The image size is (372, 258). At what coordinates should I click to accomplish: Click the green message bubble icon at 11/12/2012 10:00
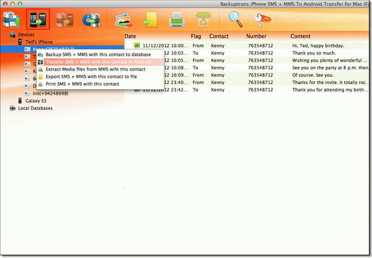coord(136,45)
